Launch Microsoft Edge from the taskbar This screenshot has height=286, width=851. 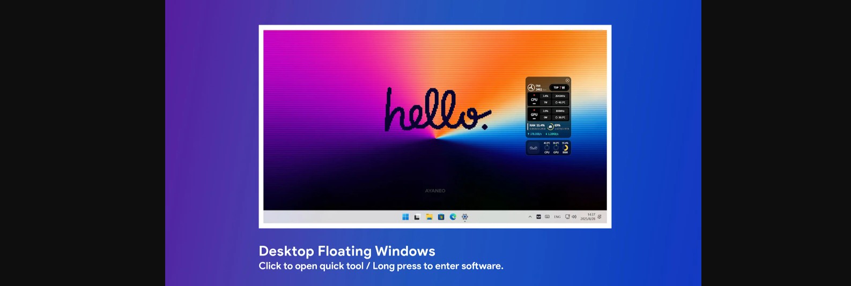coord(453,217)
